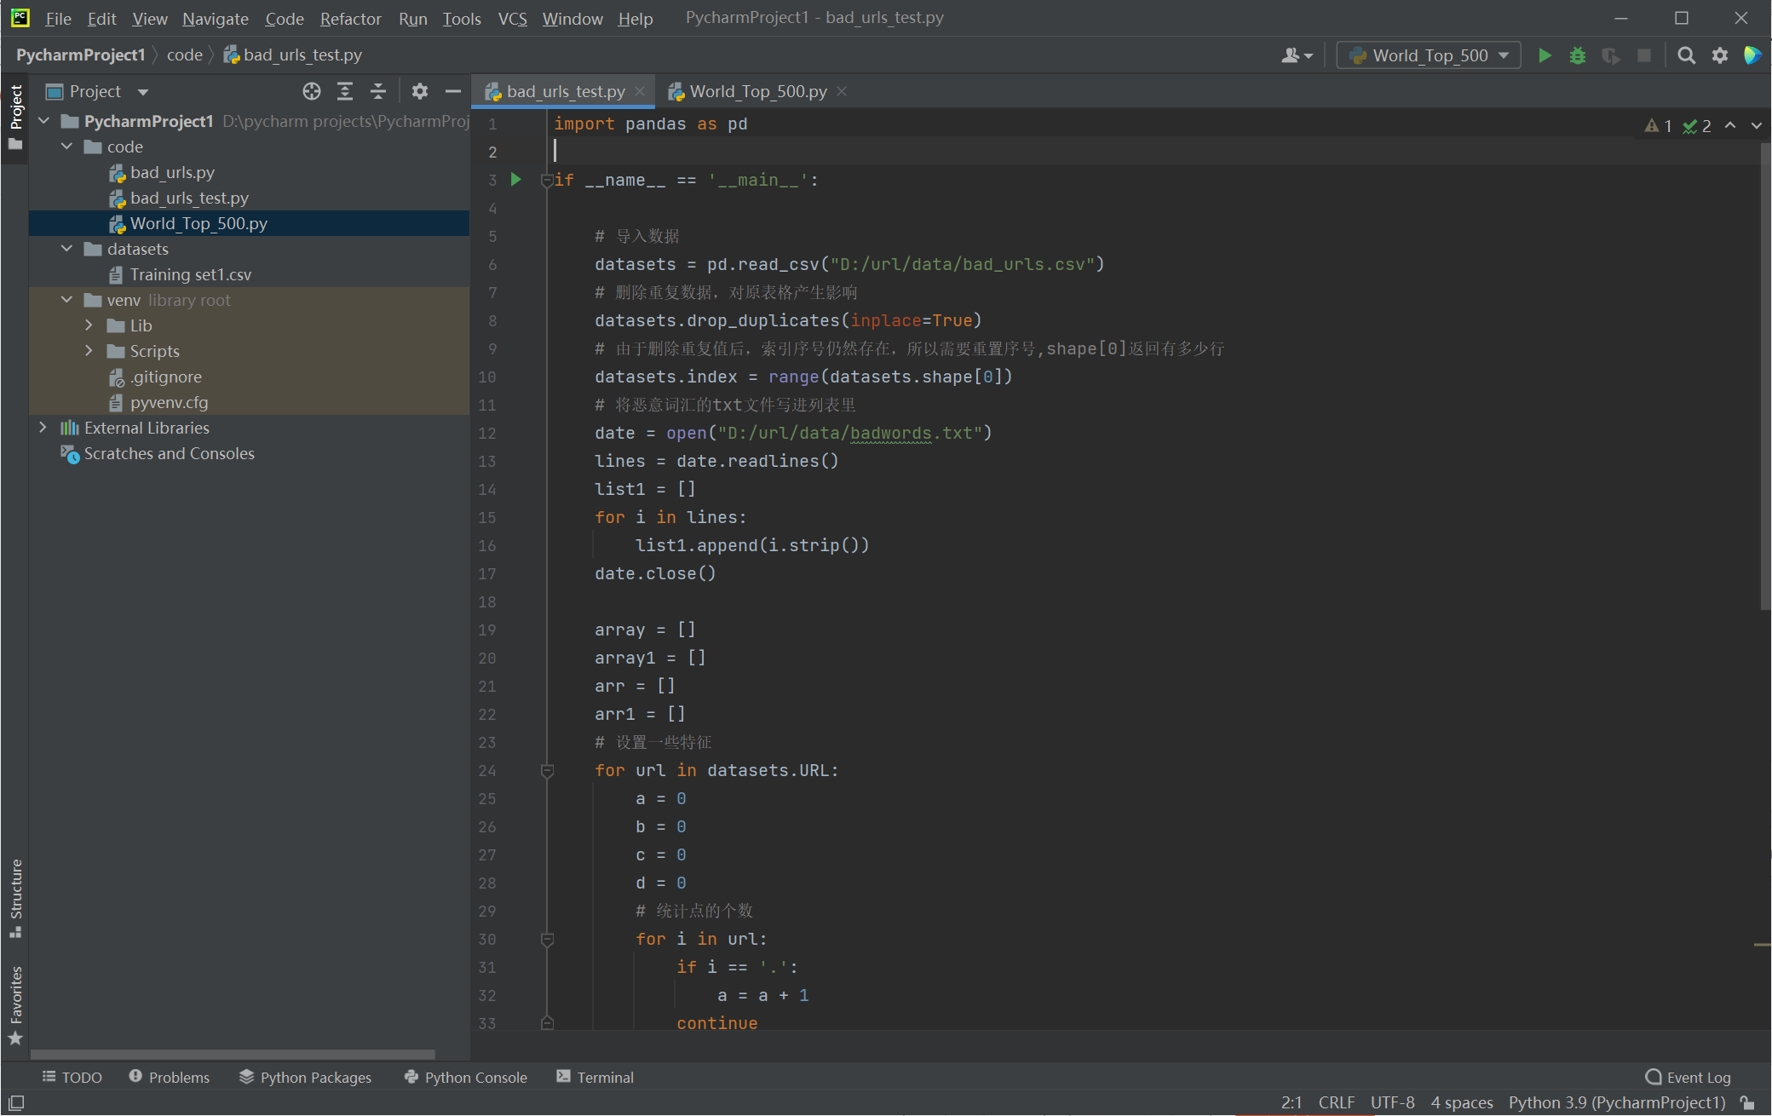Open the Event Log
The width and height of the screenshot is (1772, 1116).
coord(1688,1077)
